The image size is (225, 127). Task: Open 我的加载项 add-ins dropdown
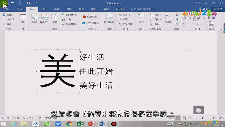coord(92,23)
